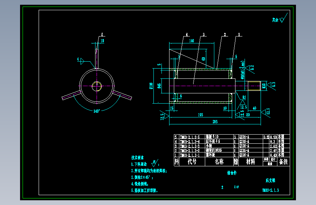Screen dimensions: 316x205
Task: Click the 10 rib thickness dimension in left view
Action: (x=102, y=41)
